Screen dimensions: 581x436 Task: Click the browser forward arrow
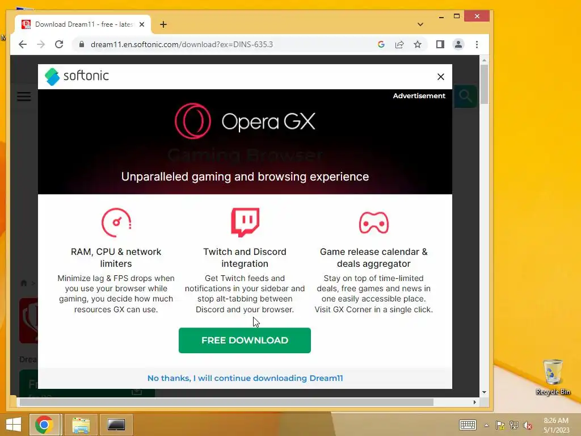point(41,44)
